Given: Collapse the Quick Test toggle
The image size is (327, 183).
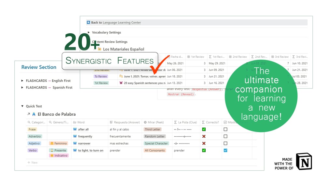Looking at the screenshot, I should click(x=22, y=106).
